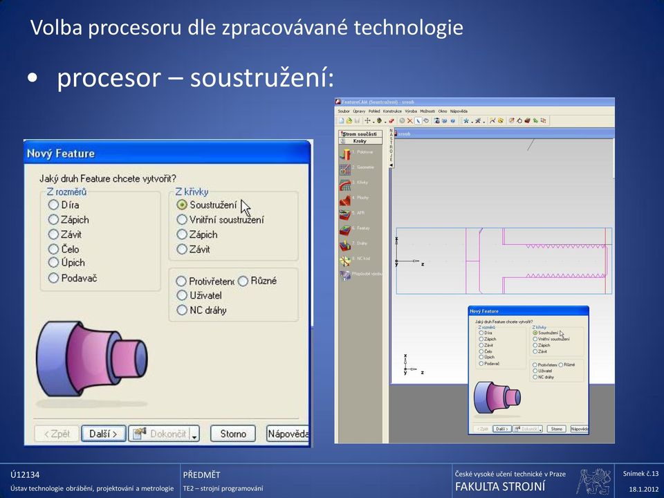Click the rightmost icon in FeatureCAM toolbar
Screen dimensions: 664x498
[544, 120]
